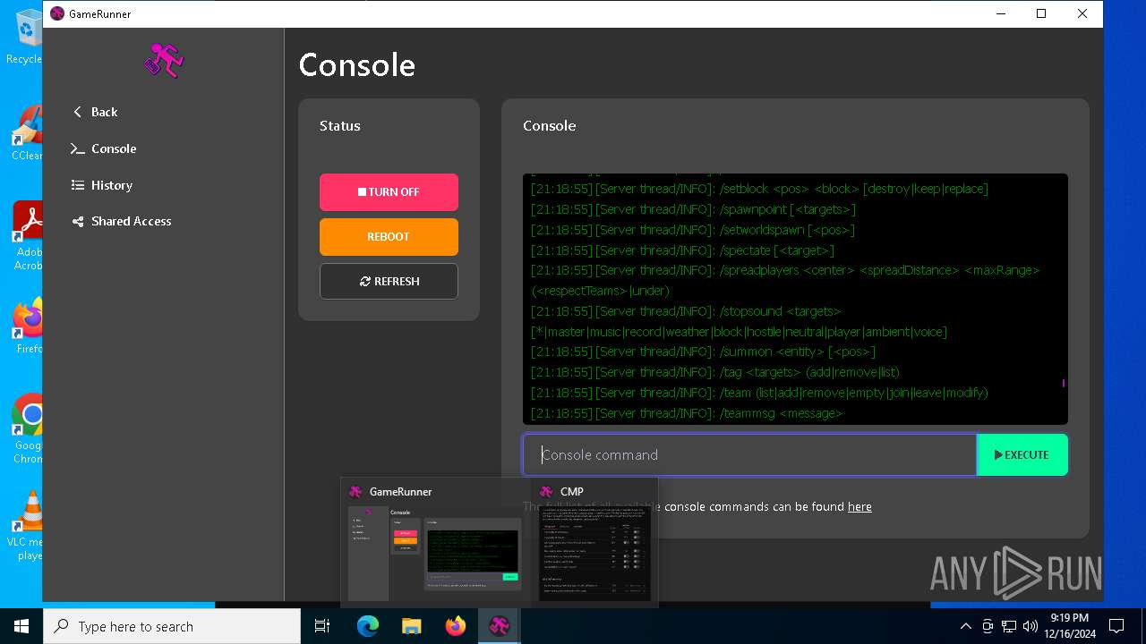
Task: Click the GameRunner taskbar icon
Action: coord(500,626)
